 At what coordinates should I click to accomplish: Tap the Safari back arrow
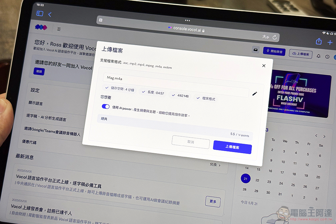pyautogui.click(x=50, y=14)
